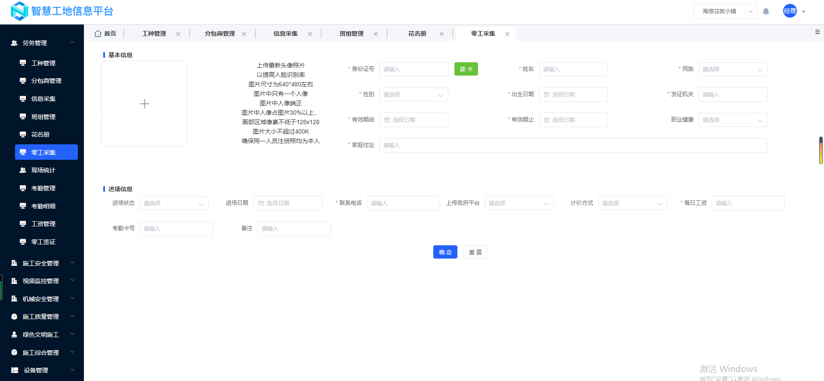This screenshot has width=824, height=381.
Task: Click the 身份证号 input field
Action: (414, 69)
